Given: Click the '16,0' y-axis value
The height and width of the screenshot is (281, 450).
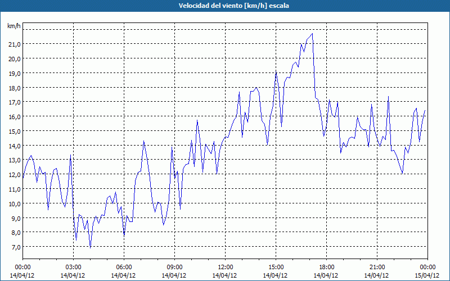Looking at the screenshot, I should click(x=15, y=117).
